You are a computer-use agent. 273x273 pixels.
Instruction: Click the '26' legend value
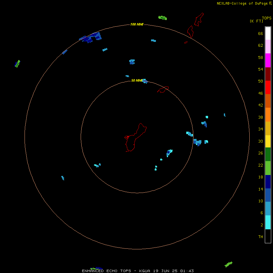(x=261, y=153)
